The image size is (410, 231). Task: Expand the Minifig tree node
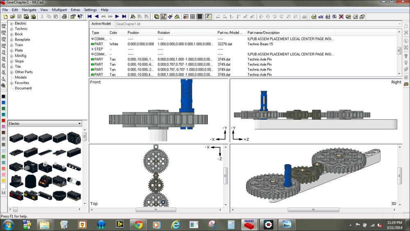[x=11, y=56]
